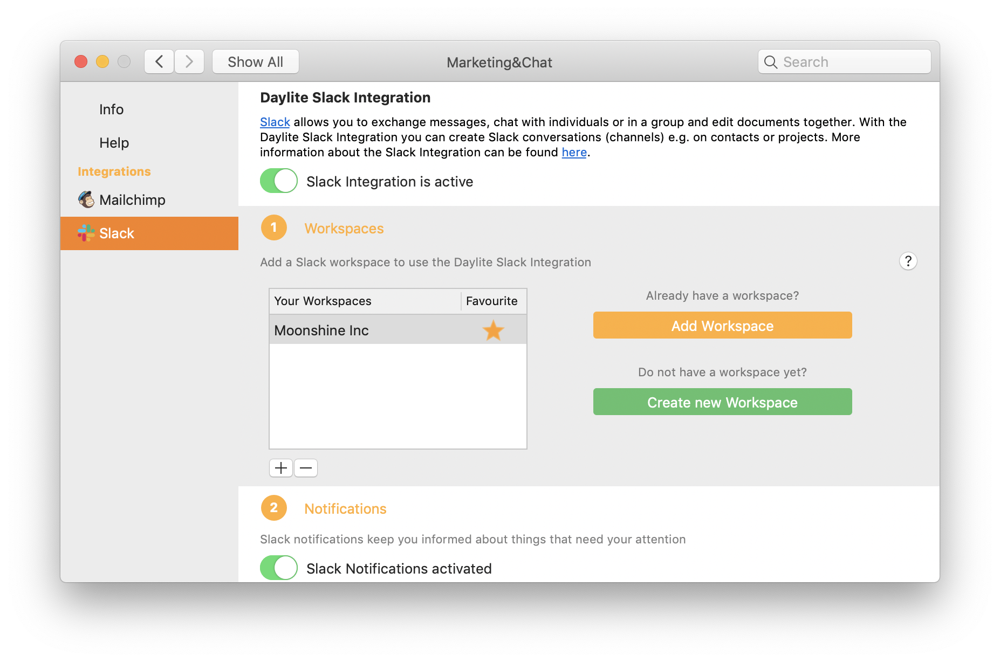Image resolution: width=1000 pixels, height=662 pixels.
Task: Click the magnifying glass search icon
Action: click(x=771, y=62)
